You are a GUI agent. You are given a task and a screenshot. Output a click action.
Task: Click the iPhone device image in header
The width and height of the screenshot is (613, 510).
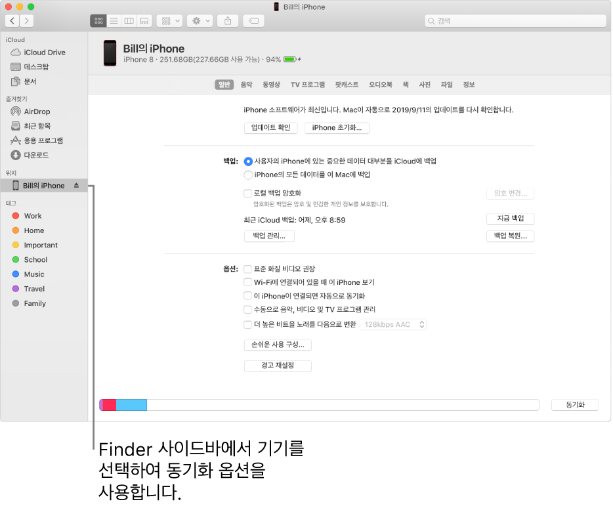(110, 53)
